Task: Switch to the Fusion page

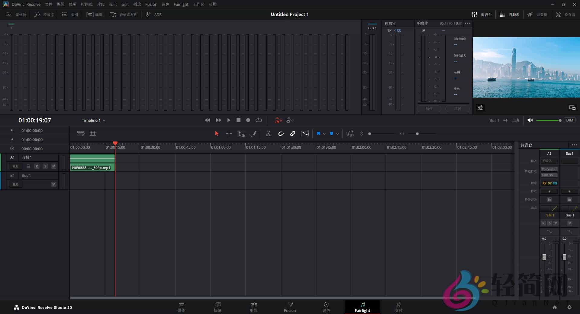Action: coord(290,307)
